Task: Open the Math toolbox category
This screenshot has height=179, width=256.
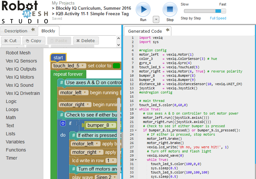Action: coord(11,117)
